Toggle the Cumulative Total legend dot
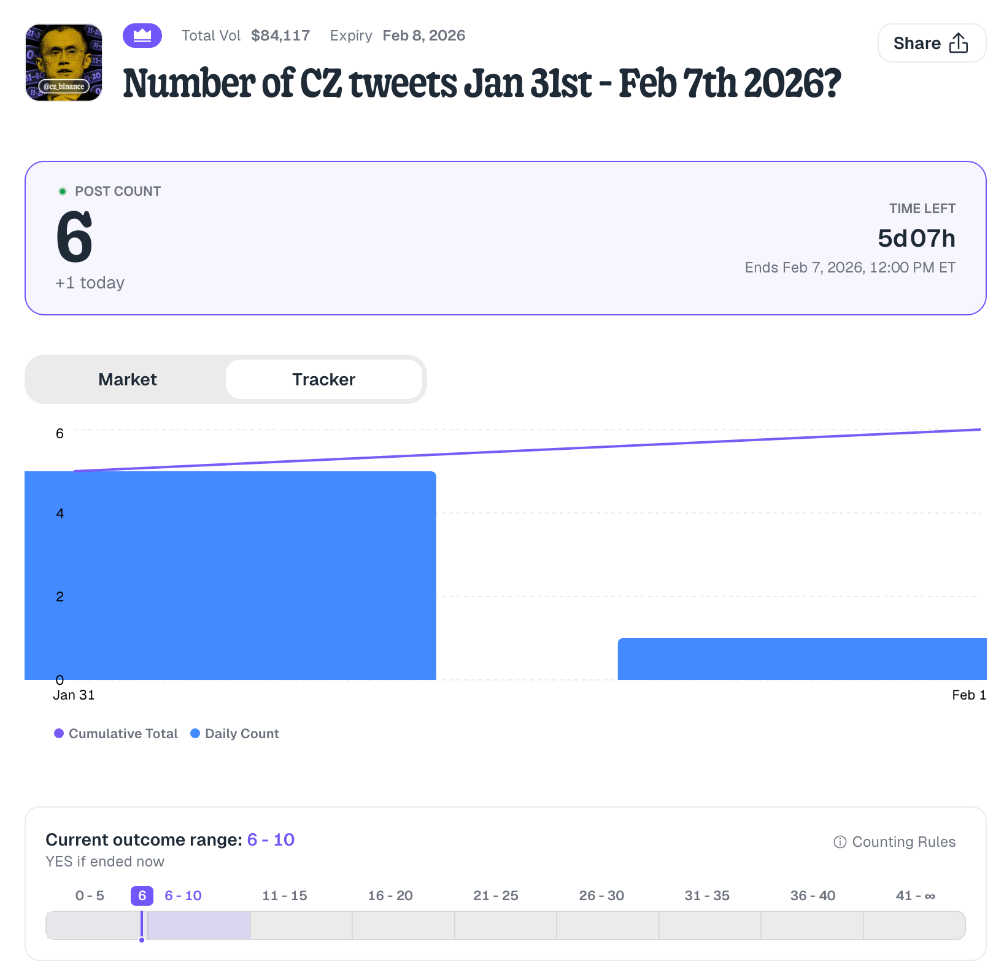The image size is (1004, 972). [59, 733]
